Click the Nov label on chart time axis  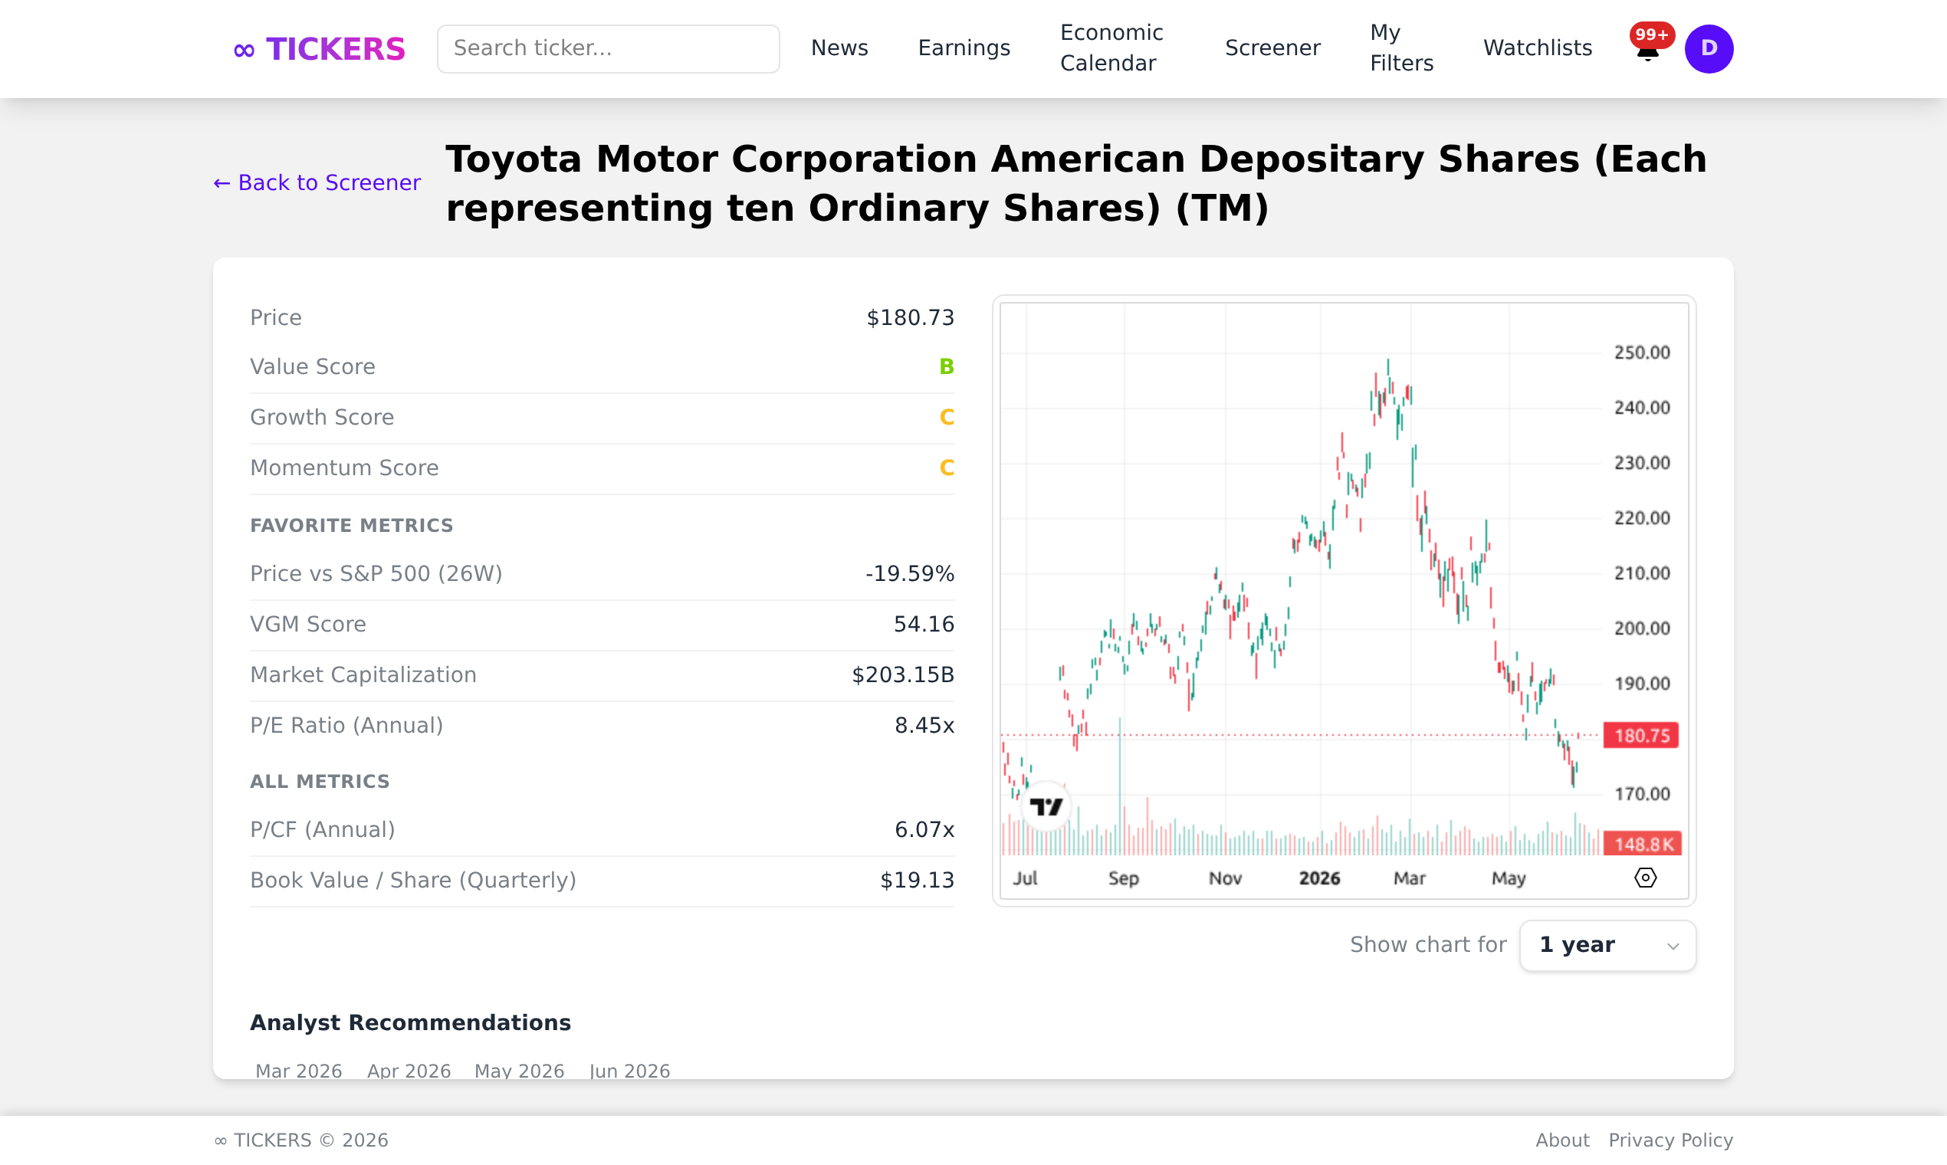1225,878
